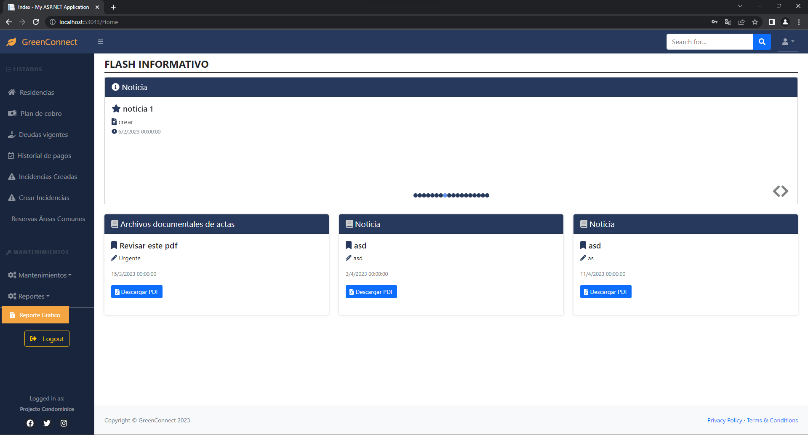This screenshot has width=808, height=435.
Task: Click the FLASH INFORMATIVO heading
Action: [157, 64]
